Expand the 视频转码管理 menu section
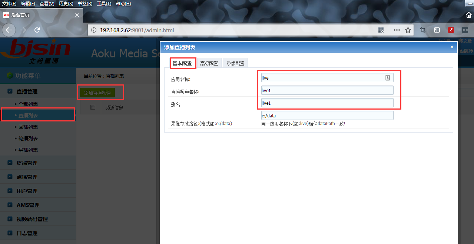Viewport: 474px width, 244px height. [x=38, y=219]
